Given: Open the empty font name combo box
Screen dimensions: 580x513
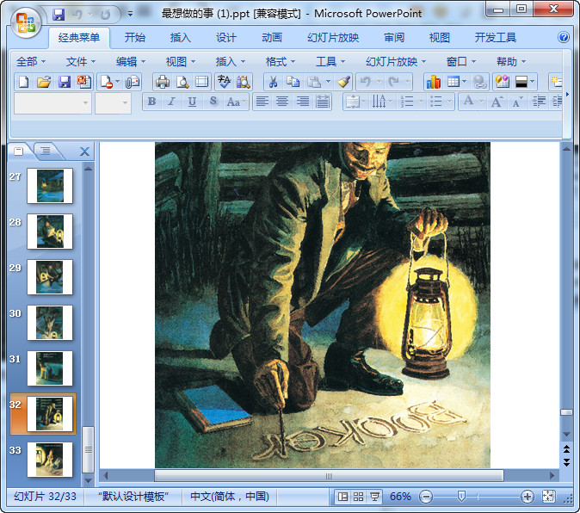Looking at the screenshot, I should pos(52,102).
